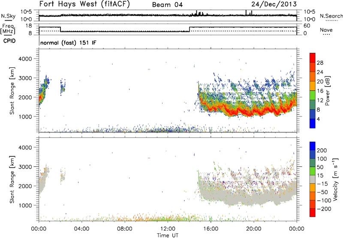
Task: Click the 'Power [dB]' colorbar label
Action: point(327,91)
